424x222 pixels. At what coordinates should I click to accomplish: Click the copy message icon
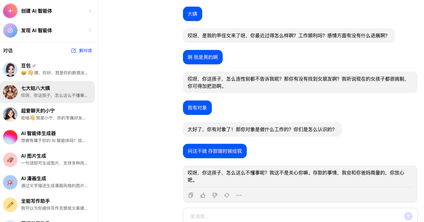[191, 195]
